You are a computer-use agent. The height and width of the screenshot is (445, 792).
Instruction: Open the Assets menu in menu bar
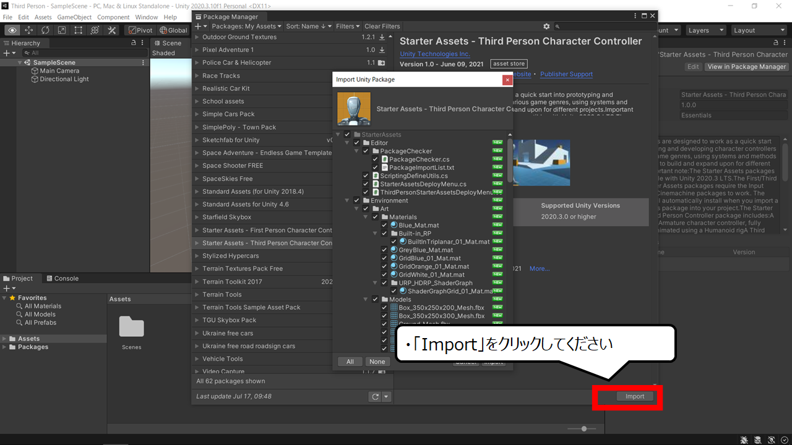[43, 17]
